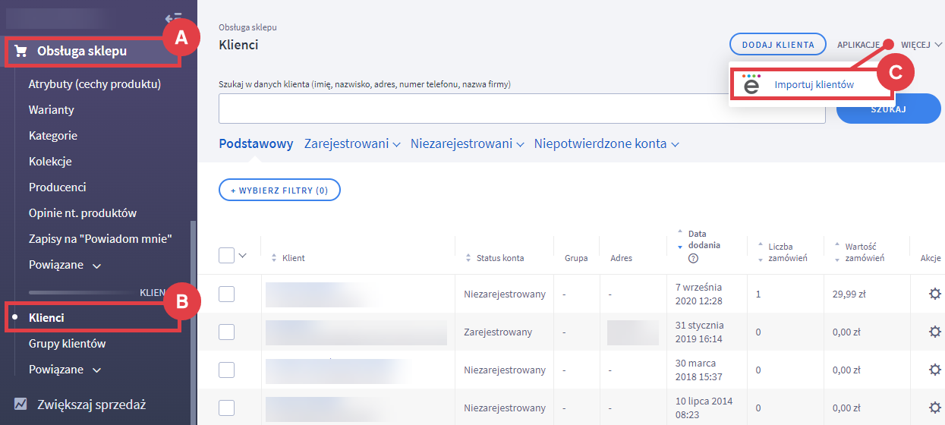This screenshot has height=425, width=945.
Task: Click the customer data search input field
Action: pyautogui.click(x=521, y=109)
